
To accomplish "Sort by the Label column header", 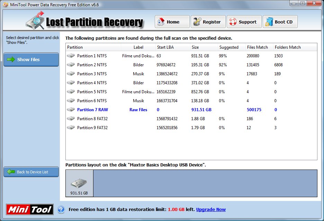I will pyautogui.click(x=138, y=47).
